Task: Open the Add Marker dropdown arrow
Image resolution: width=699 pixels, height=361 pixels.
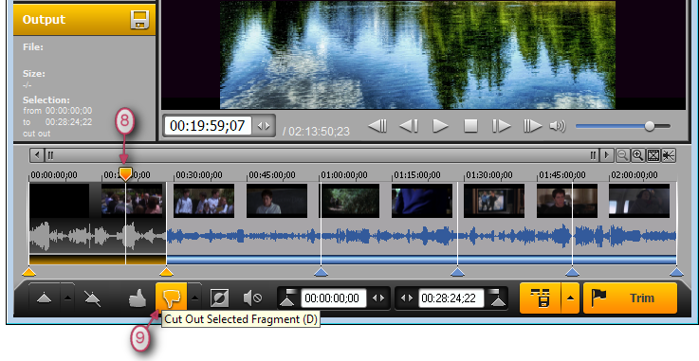Action: (67, 298)
